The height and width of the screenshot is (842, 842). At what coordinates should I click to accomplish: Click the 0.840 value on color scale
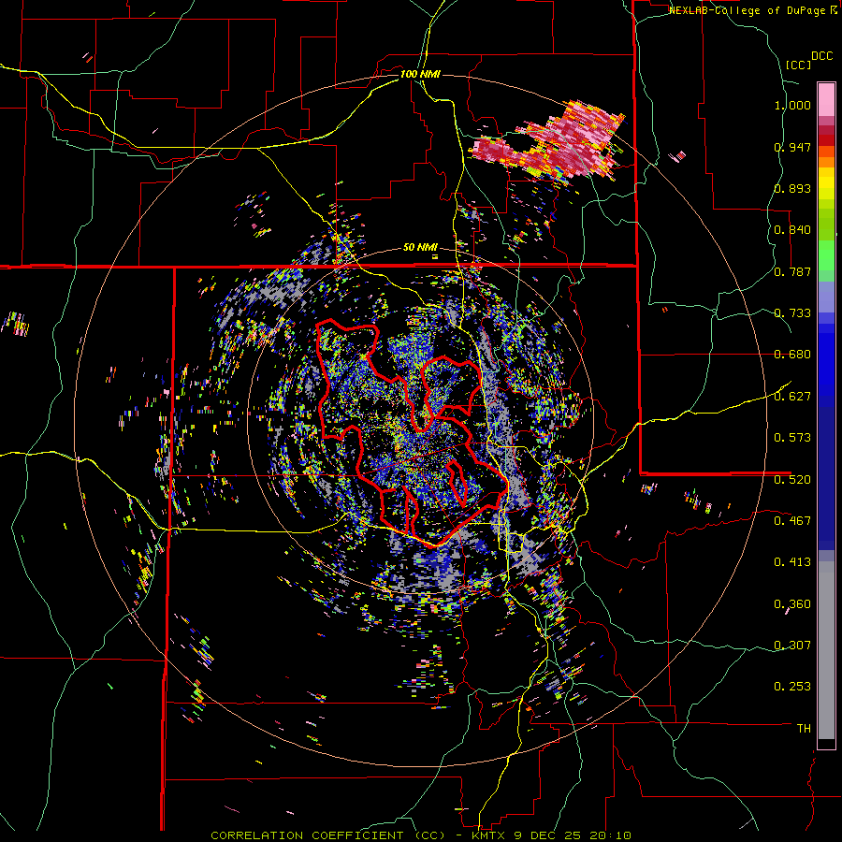tap(792, 230)
